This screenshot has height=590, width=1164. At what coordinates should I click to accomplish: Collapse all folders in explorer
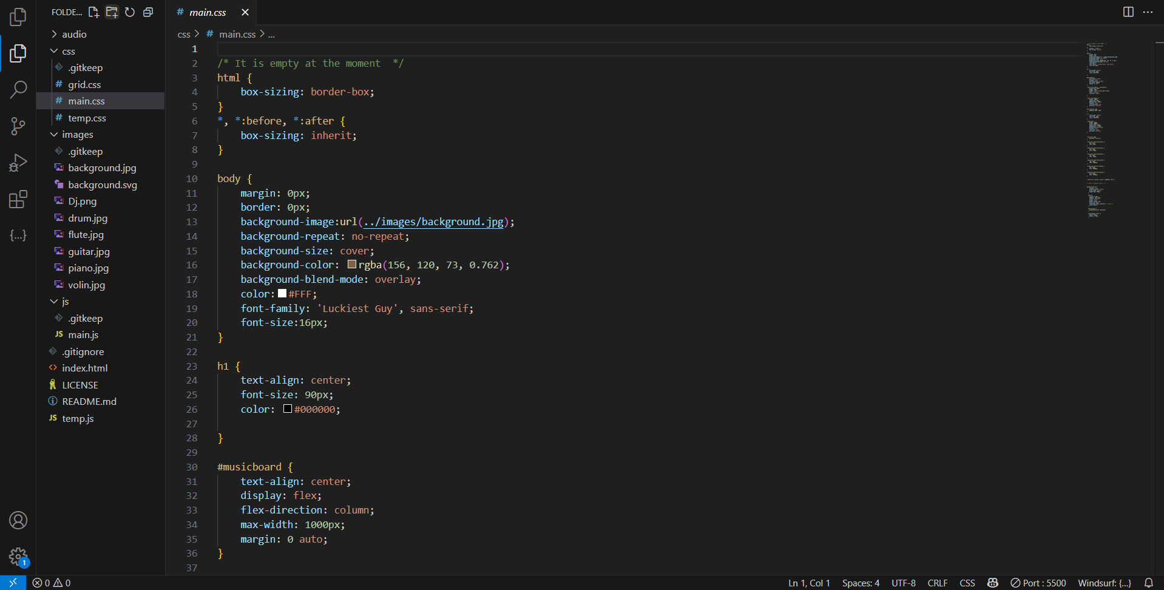tap(148, 12)
